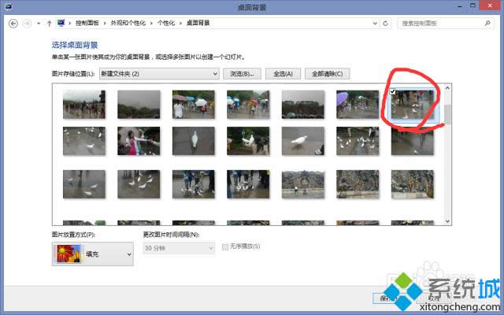Open change picture interval dropdown 30 分钟
The width and height of the screenshot is (504, 315).
point(179,248)
